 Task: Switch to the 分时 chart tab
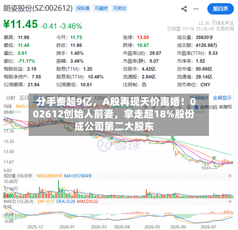10,98
